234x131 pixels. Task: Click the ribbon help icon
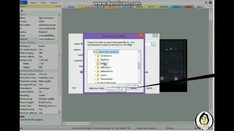tap(210, 3)
